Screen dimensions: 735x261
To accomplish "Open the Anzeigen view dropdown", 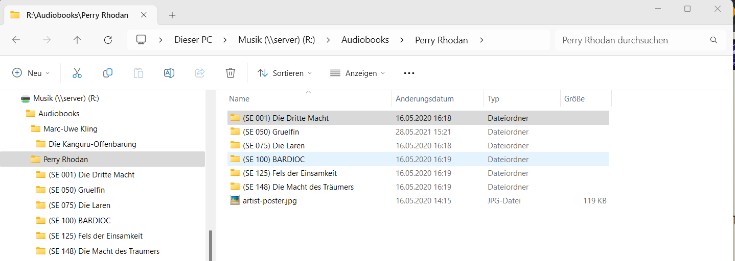I will pos(357,73).
